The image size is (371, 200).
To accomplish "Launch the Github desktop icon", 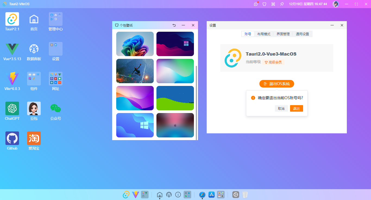I will point(12,138).
